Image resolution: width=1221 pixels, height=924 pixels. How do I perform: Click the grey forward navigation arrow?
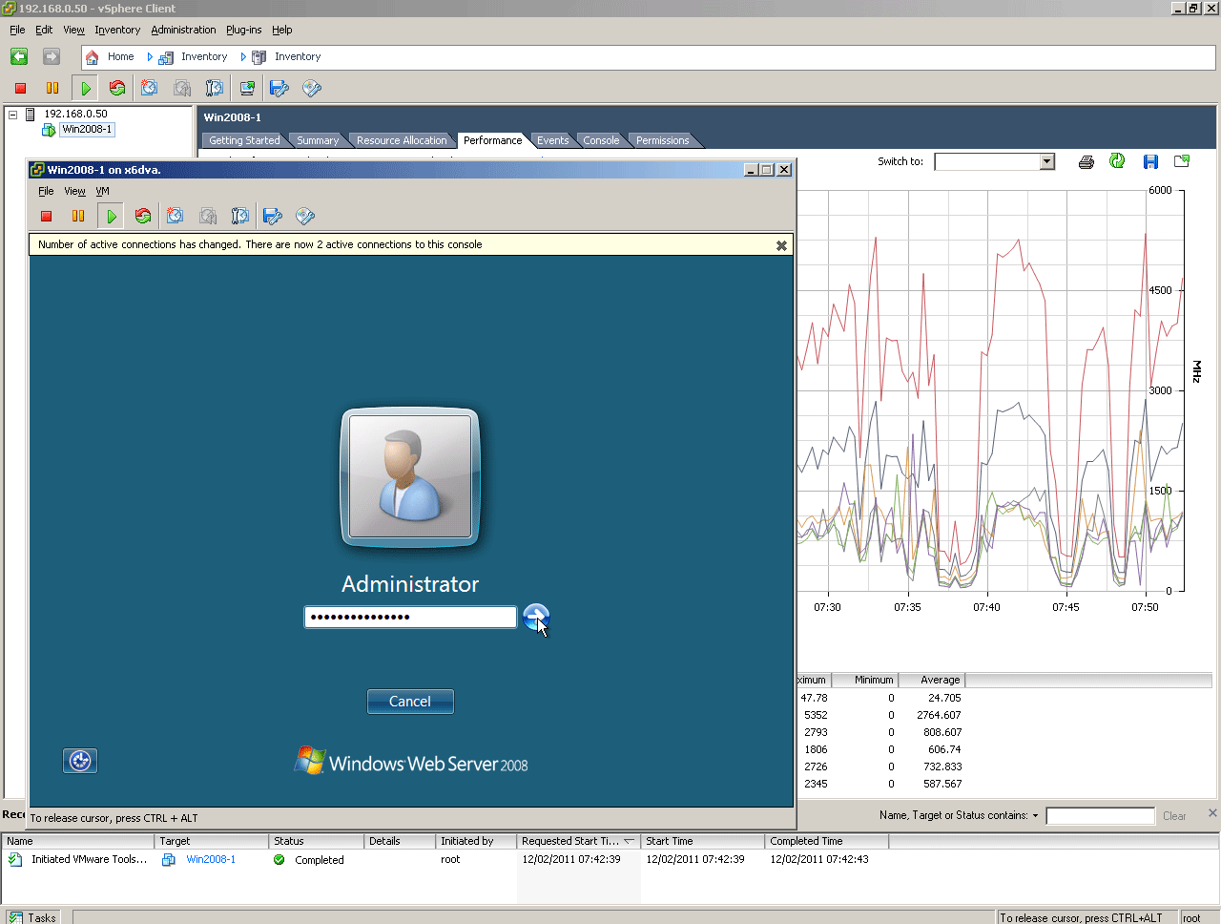point(52,57)
